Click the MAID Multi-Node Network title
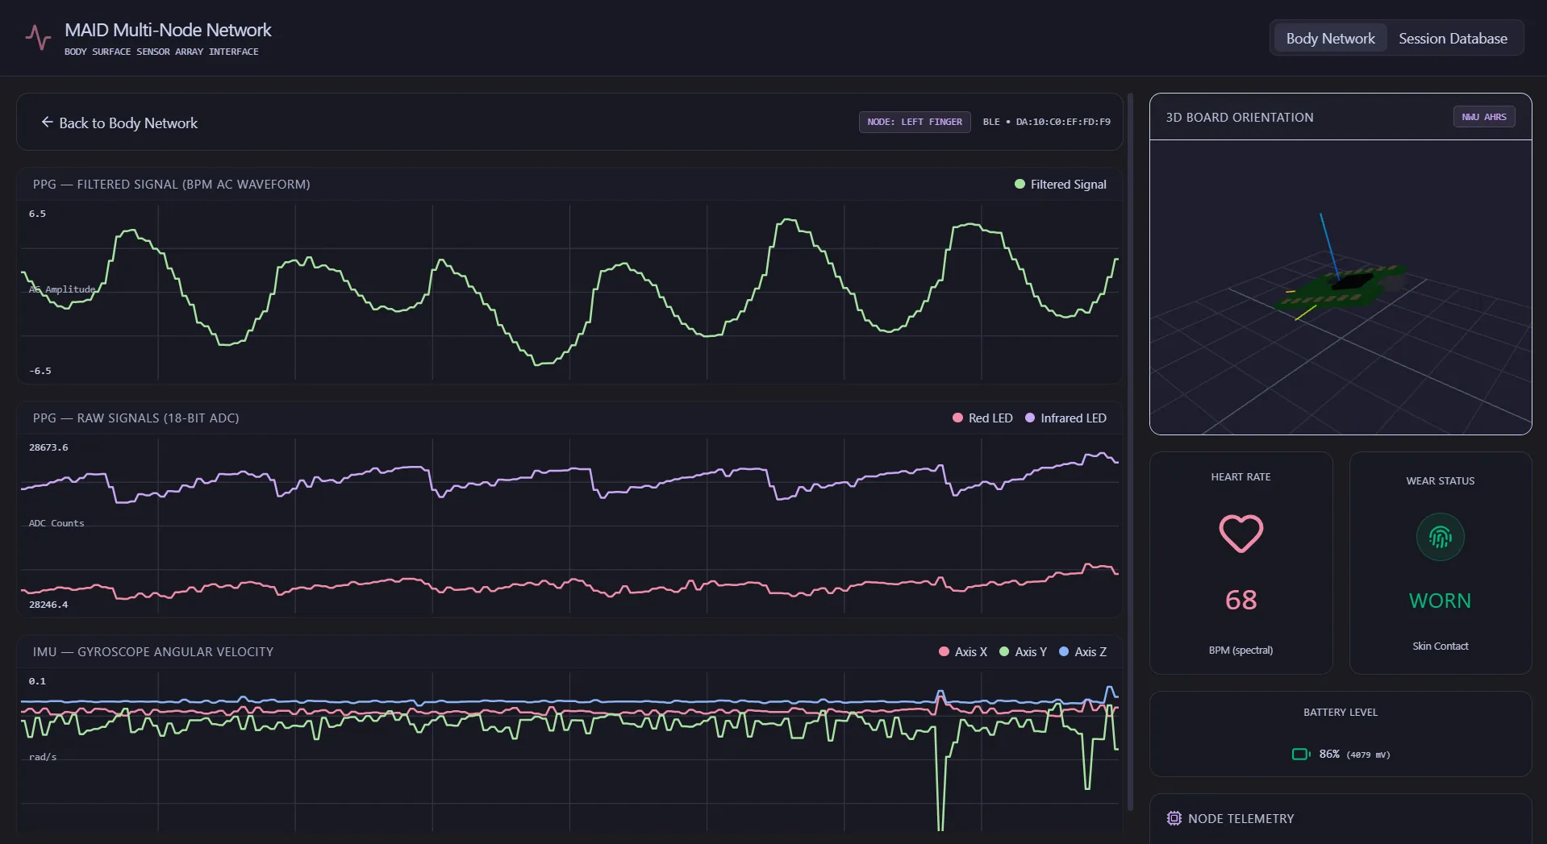 pyautogui.click(x=168, y=31)
